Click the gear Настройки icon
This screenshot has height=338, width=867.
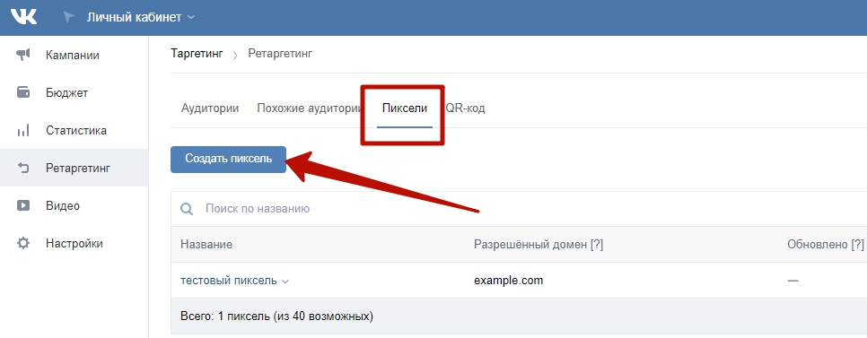[x=23, y=243]
